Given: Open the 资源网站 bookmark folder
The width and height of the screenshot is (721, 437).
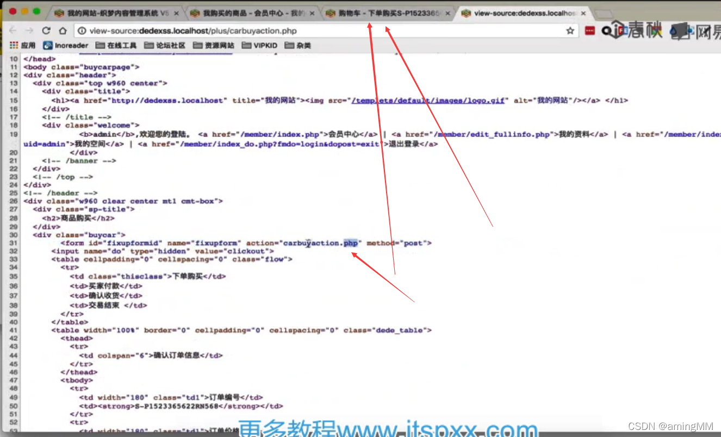Looking at the screenshot, I should point(214,45).
